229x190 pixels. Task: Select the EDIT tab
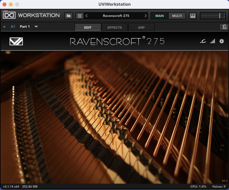pos(88,27)
